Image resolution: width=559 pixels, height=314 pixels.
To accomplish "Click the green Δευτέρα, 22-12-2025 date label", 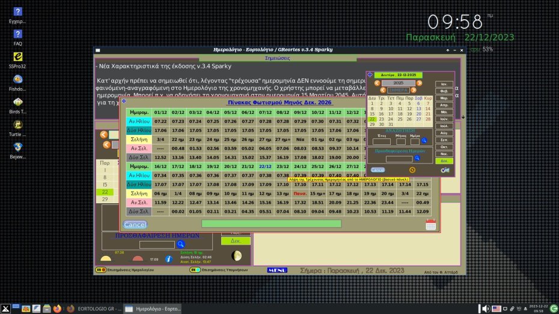I will 399,75.
